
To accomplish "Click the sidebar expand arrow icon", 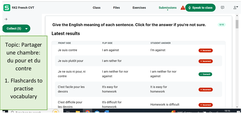I will tap(6, 19).
